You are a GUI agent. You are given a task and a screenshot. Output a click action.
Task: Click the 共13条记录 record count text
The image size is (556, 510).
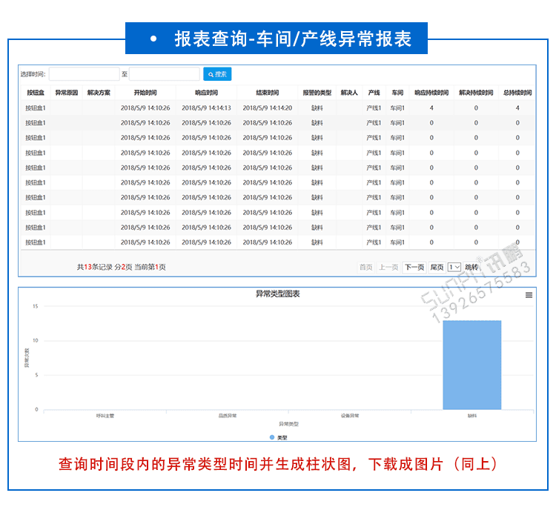[95, 267]
